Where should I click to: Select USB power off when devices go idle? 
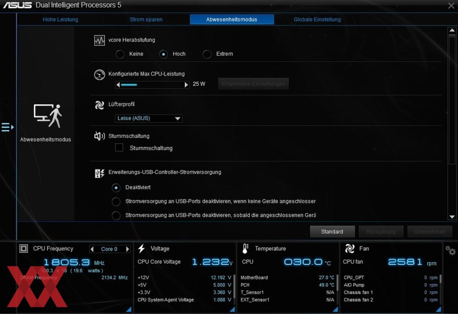coord(116,215)
